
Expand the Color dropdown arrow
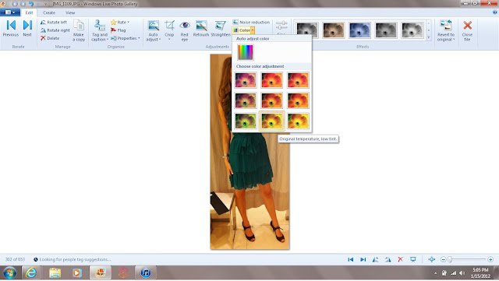(253, 30)
